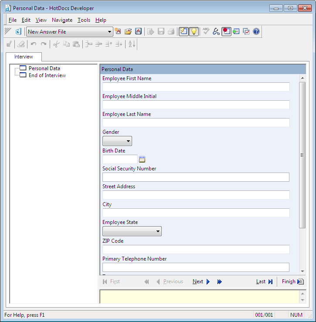Toggle the red-dot interview outline button

tap(226, 31)
